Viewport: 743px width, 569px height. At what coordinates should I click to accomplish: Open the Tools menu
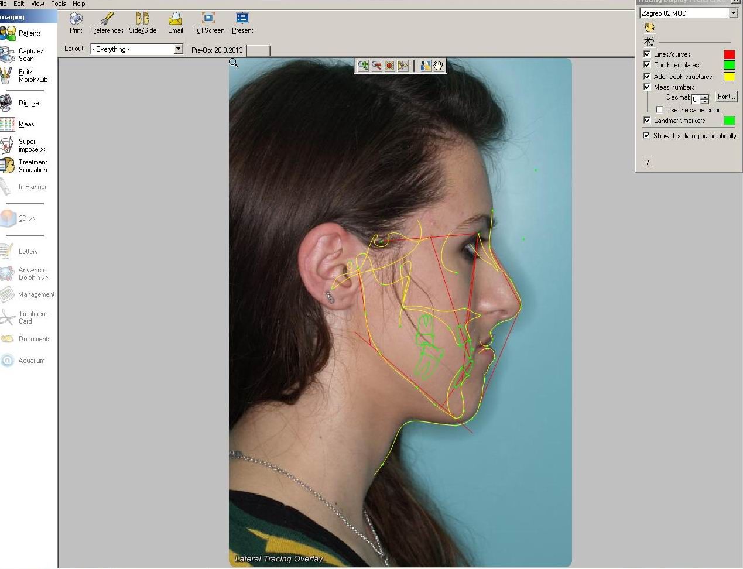pos(58,4)
